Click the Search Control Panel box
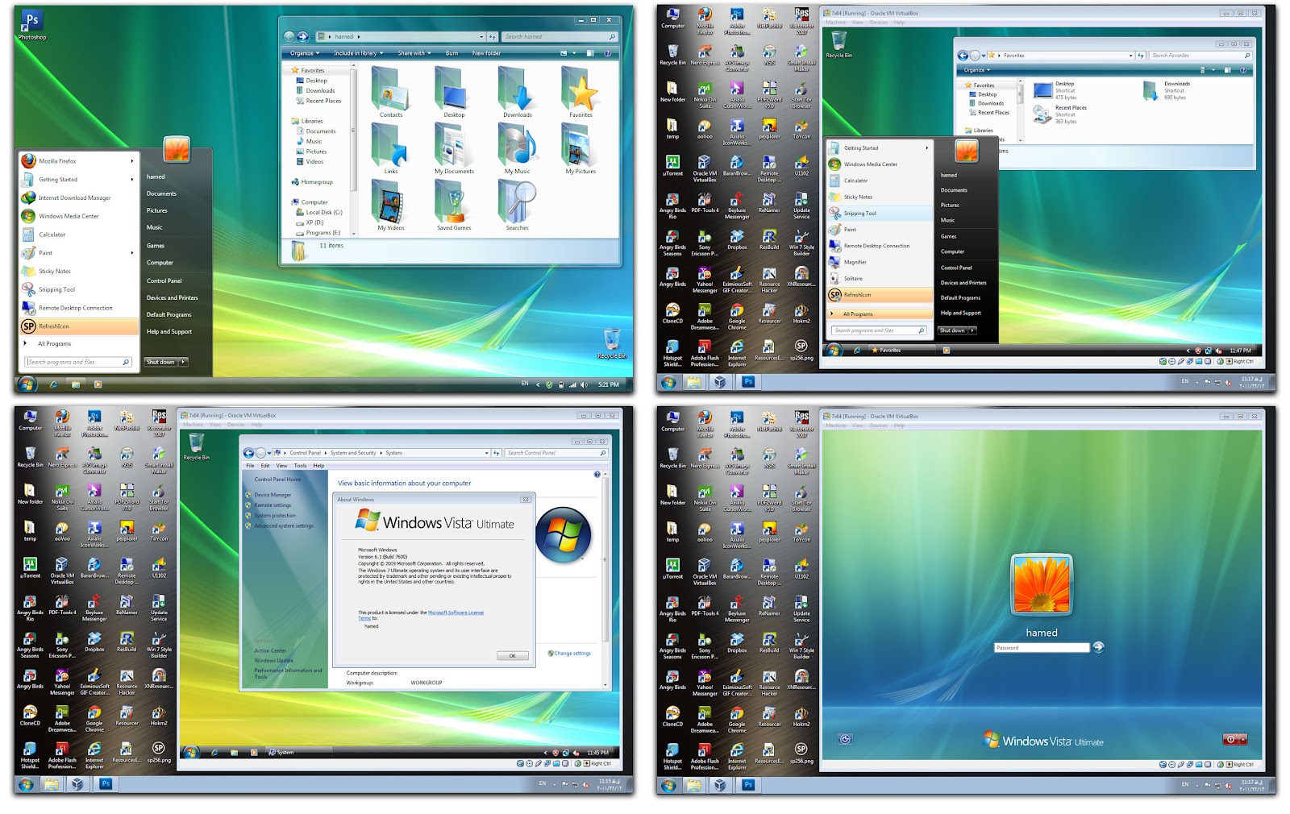The width and height of the screenshot is (1290, 814). click(x=556, y=453)
